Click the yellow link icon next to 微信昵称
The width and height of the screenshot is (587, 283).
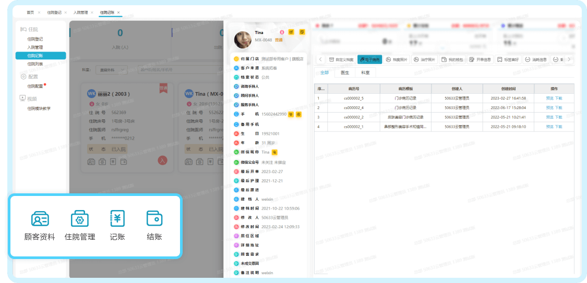274,152
